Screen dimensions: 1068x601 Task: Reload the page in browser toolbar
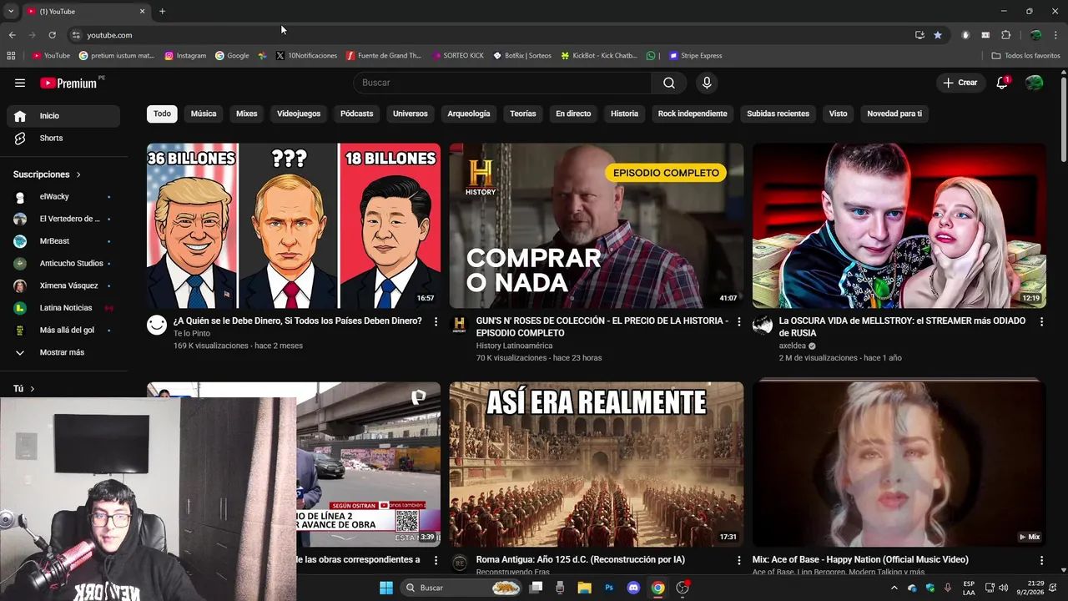click(52, 35)
